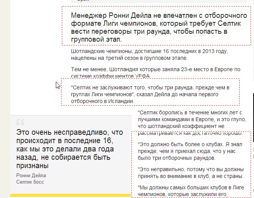Click paragraph "Селтик боролись в течение многих лет"
The height and width of the screenshot is (198, 254).
[192, 123]
